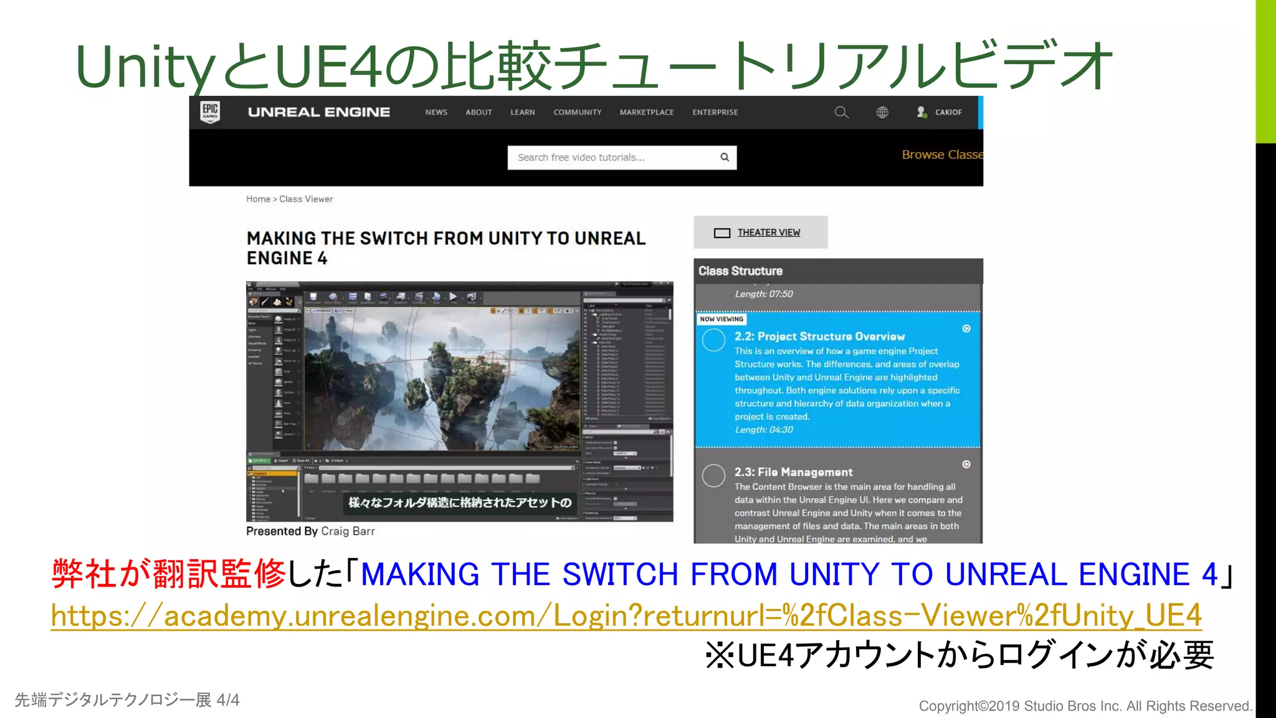The height and width of the screenshot is (718, 1276).
Task: Click the NOW VIEWING badge
Action: (x=721, y=319)
